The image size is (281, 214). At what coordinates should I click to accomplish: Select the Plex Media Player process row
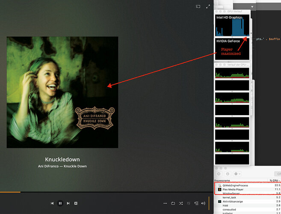[x=248, y=190]
